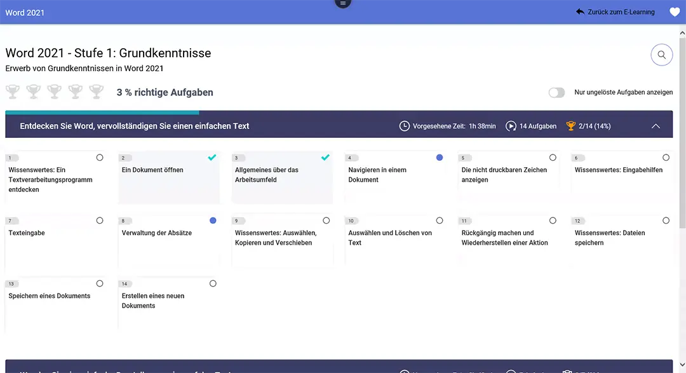Open the search magnifier icon

click(x=661, y=55)
